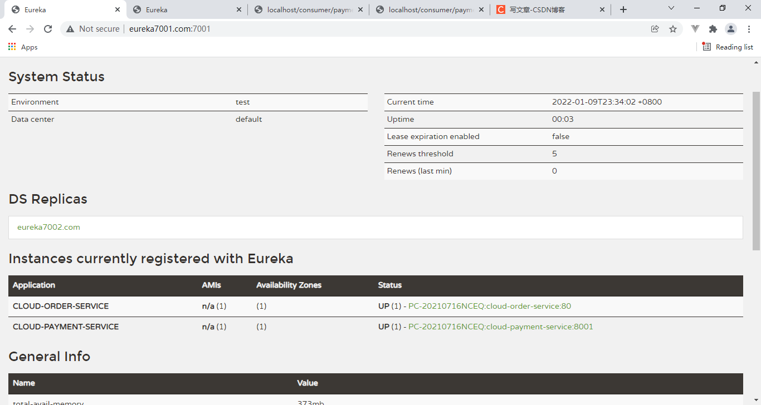Open the Apps shortcut in bookmarks bar
Screen dimensions: 761x405
pos(23,47)
